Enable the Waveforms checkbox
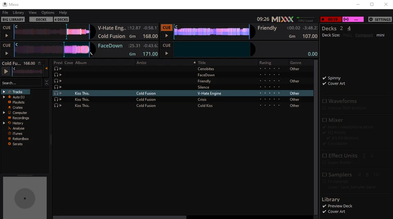The width and height of the screenshot is (393, 219). (325, 101)
